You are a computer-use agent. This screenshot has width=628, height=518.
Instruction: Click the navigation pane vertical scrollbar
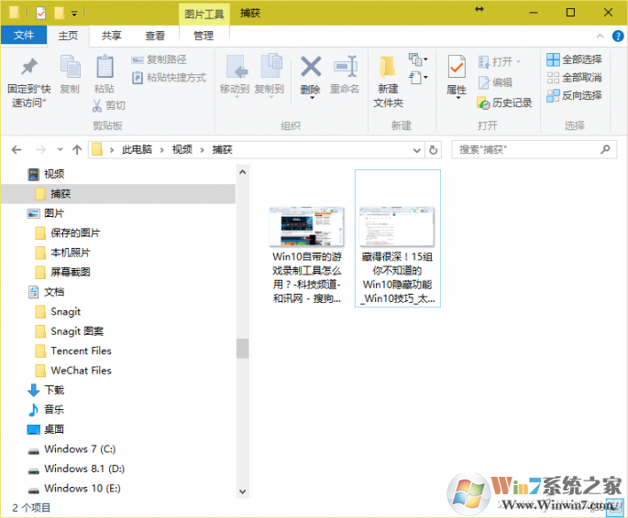242,348
